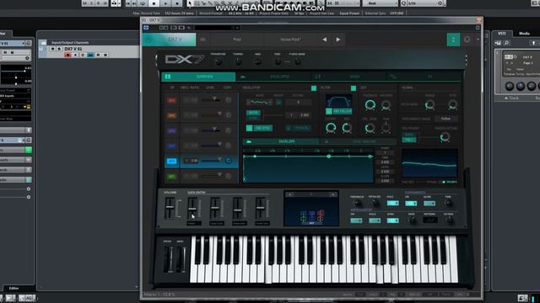Toggle the Polyphony Mono/Poly switch

coord(409,137)
